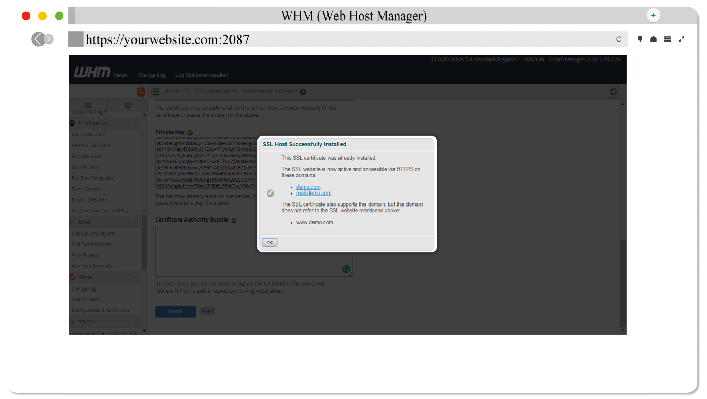Open Mail Delivery Reports
The width and height of the screenshot is (707, 399).
click(93, 233)
